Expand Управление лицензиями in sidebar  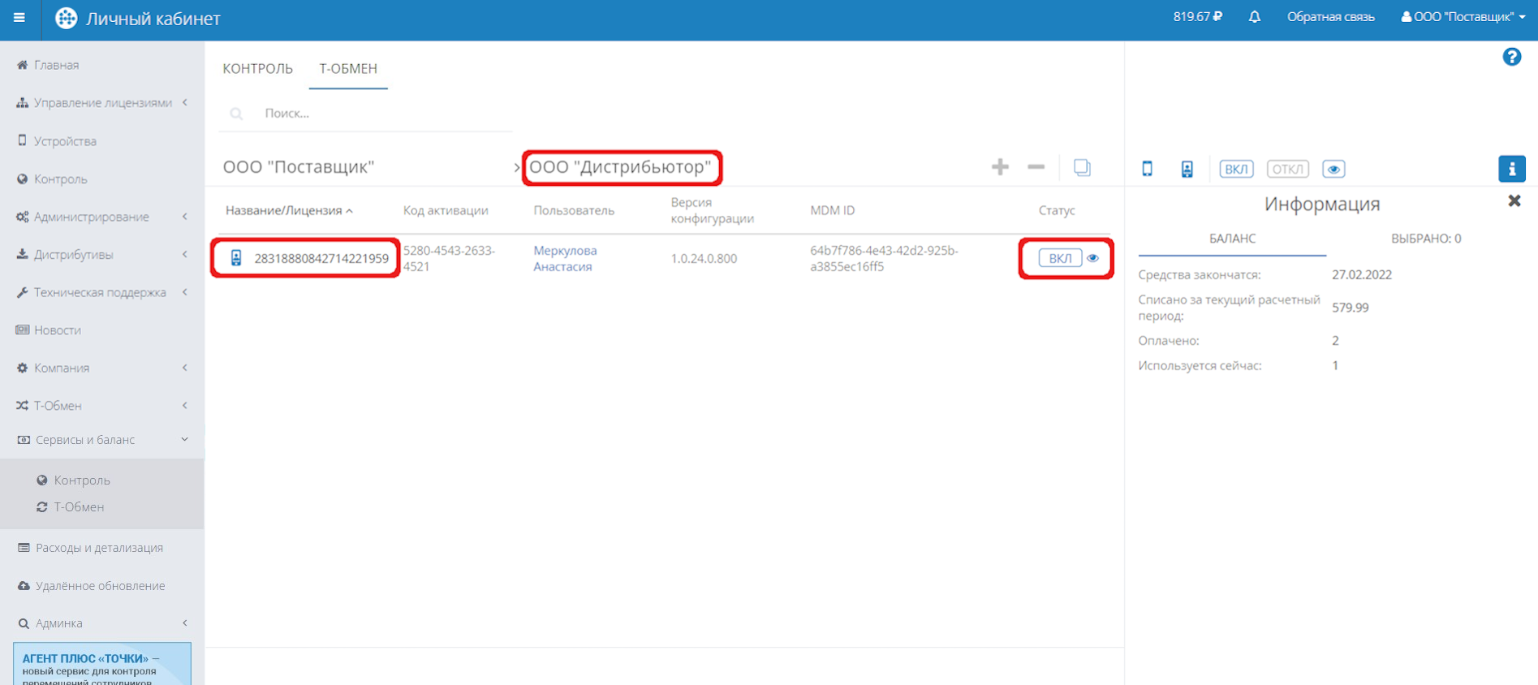[102, 103]
